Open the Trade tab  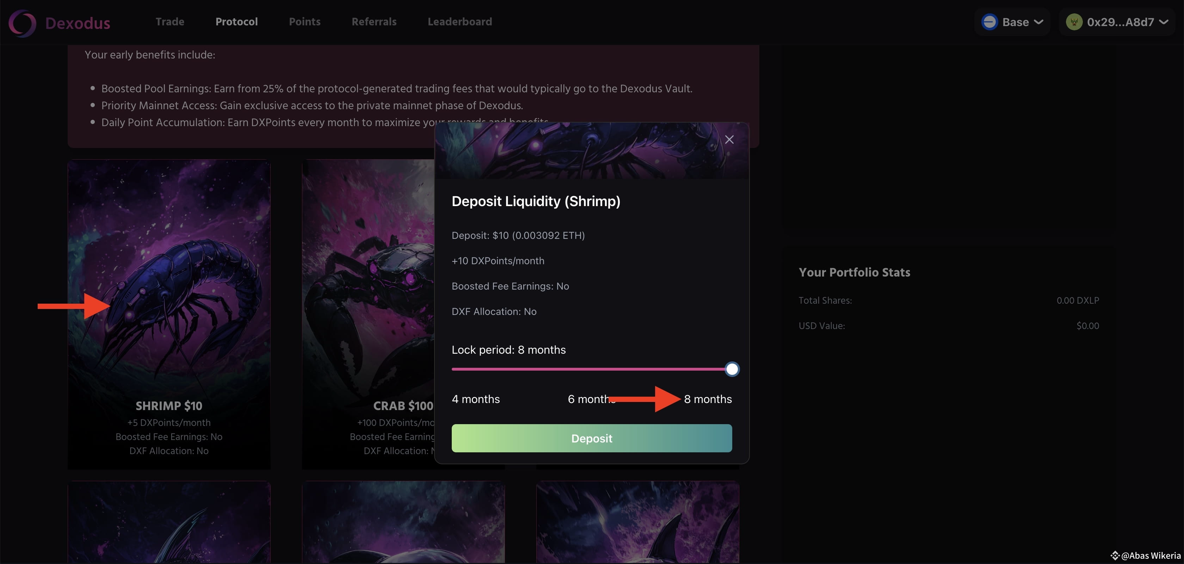(169, 21)
